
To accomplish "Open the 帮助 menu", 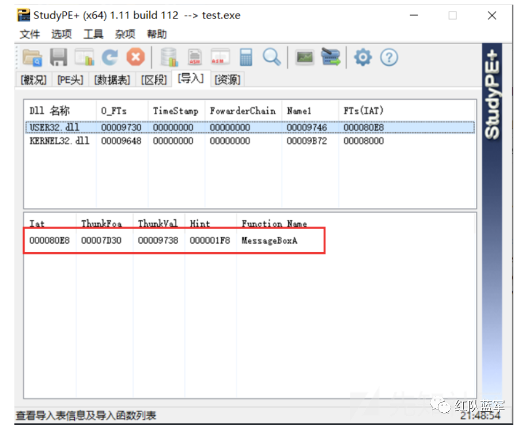I will point(157,34).
